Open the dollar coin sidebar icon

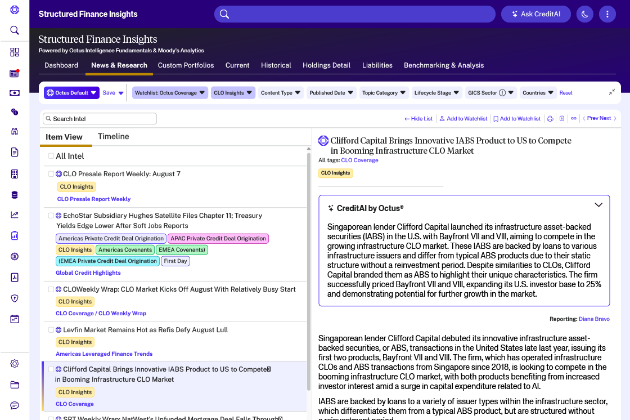pos(15,256)
